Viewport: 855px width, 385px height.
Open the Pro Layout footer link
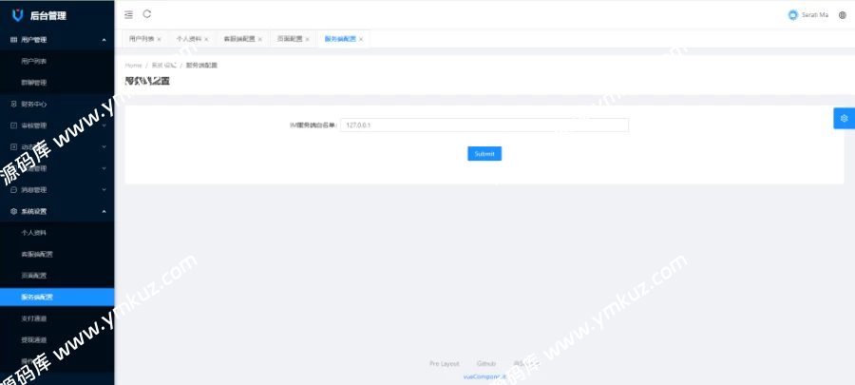click(x=445, y=364)
